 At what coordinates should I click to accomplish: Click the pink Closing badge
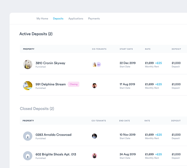[73, 84]
